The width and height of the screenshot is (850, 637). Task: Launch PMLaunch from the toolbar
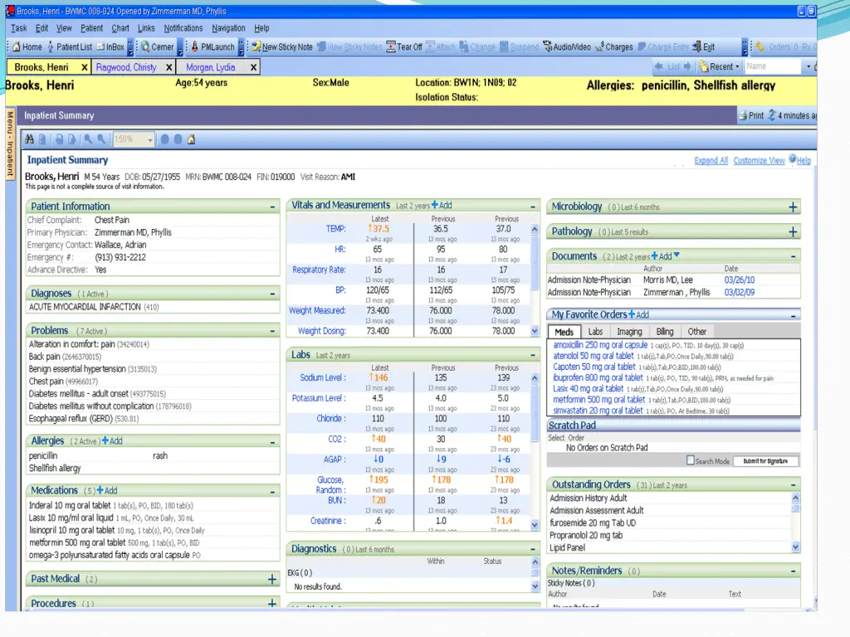coord(212,47)
